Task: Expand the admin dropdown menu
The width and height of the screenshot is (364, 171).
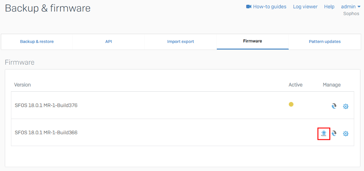Action: tap(350, 7)
